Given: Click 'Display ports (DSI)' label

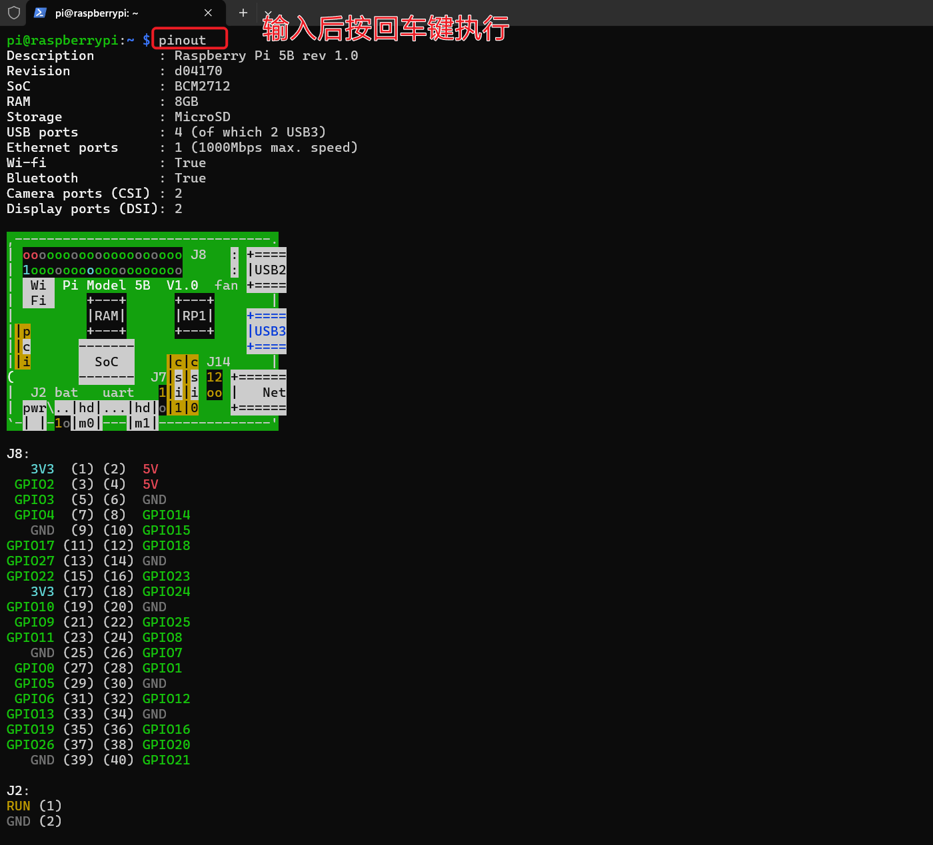Looking at the screenshot, I should [83, 209].
